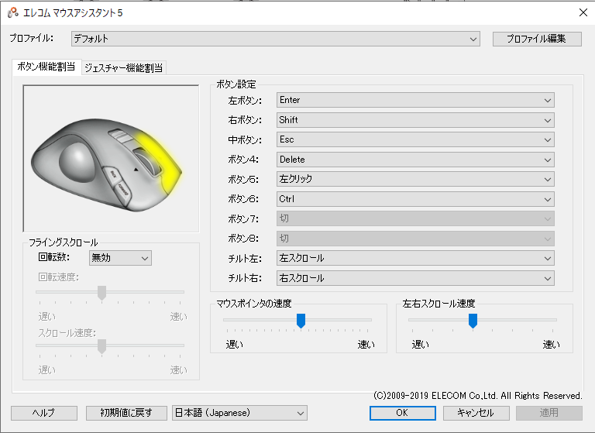The height and width of the screenshot is (433, 595).
Task: Click the ELECOM copyright text
Action: tap(478, 396)
